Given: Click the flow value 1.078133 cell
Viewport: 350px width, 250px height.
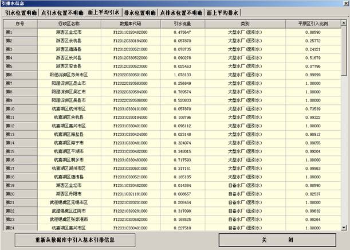Looking at the screenshot, I should click(x=183, y=75).
